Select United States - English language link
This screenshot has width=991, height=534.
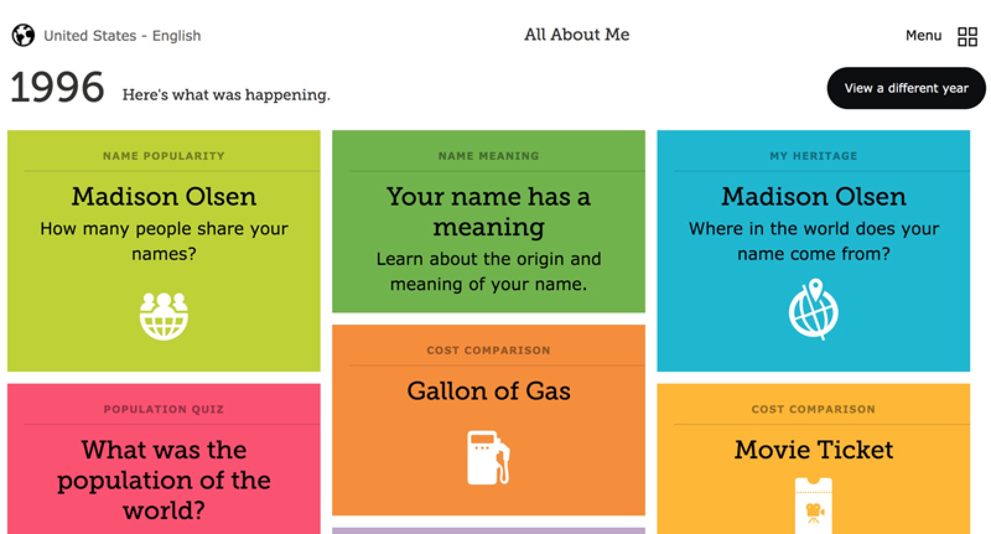(x=123, y=35)
